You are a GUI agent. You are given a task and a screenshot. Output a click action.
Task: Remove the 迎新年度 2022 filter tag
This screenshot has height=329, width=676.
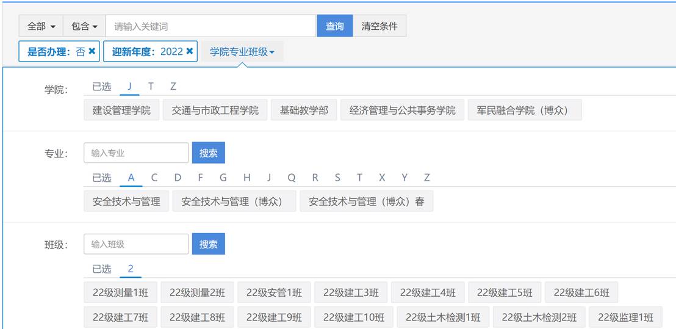(x=190, y=52)
